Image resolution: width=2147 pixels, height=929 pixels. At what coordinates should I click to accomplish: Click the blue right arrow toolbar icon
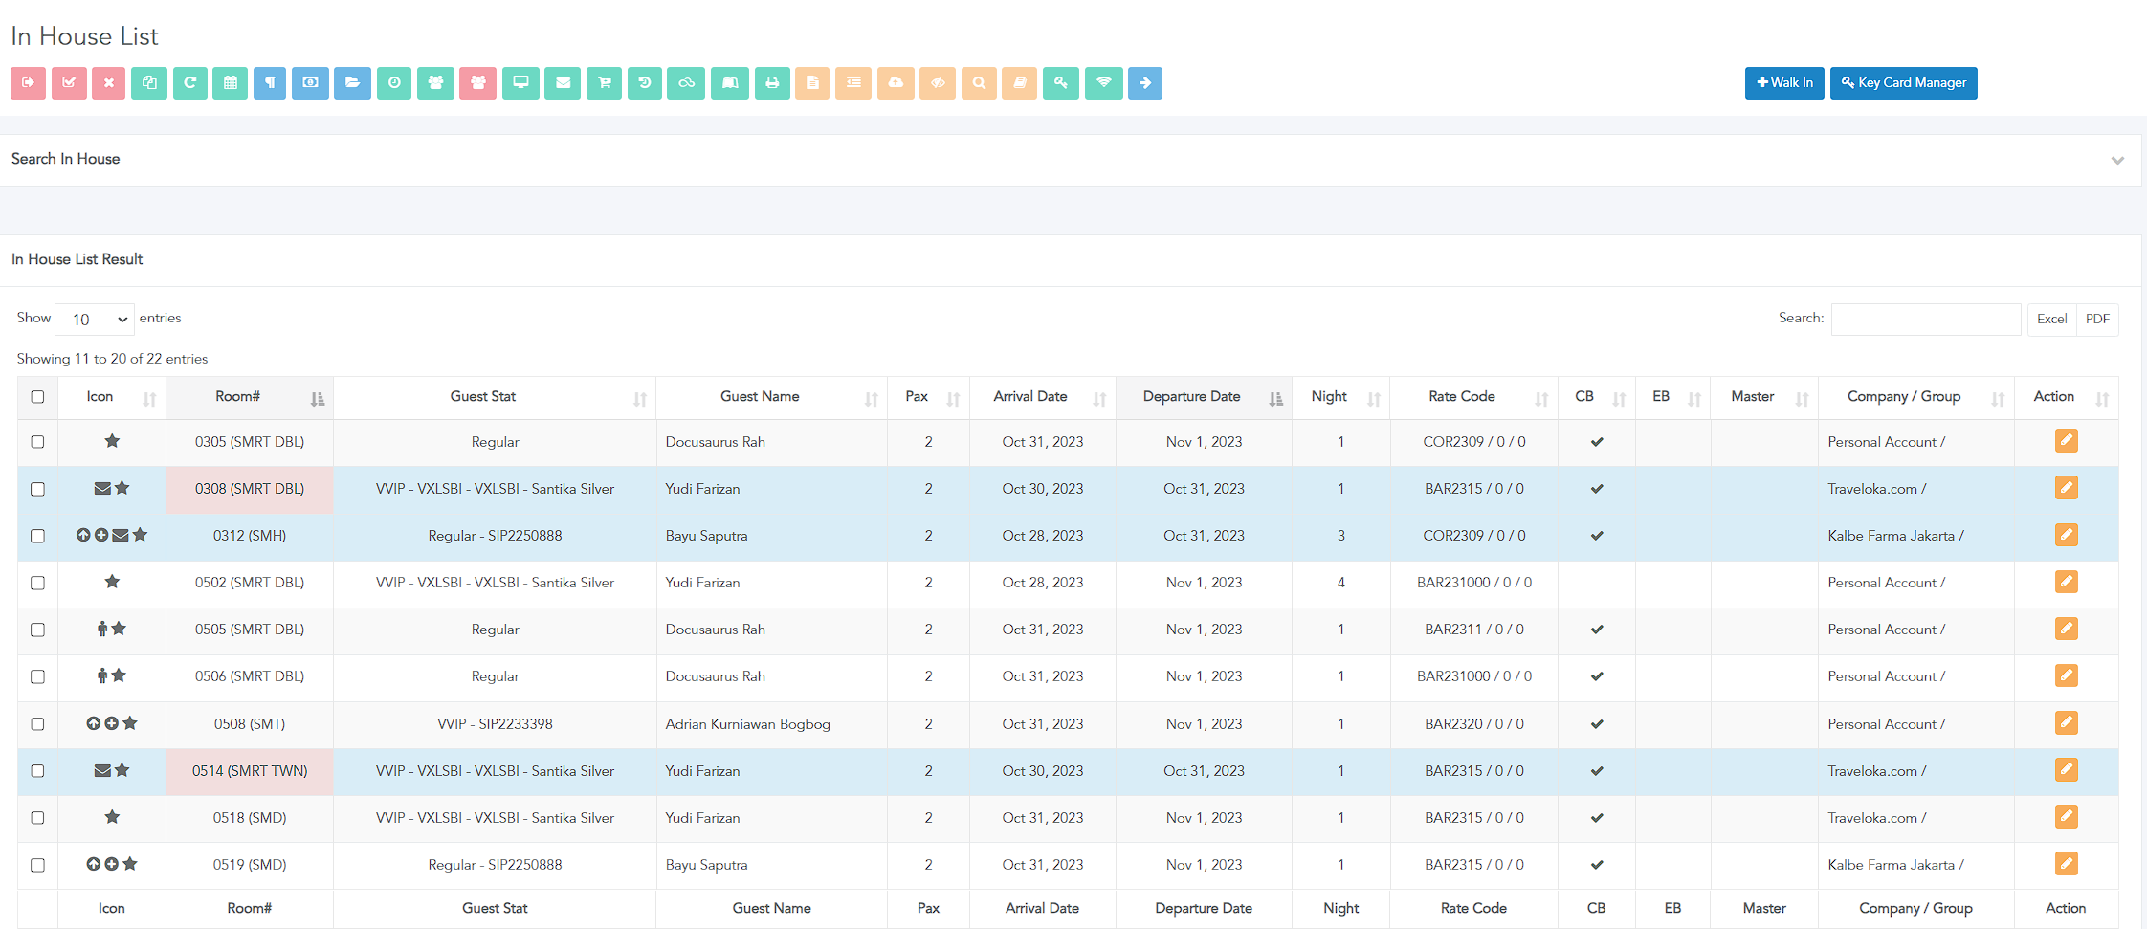(x=1145, y=83)
